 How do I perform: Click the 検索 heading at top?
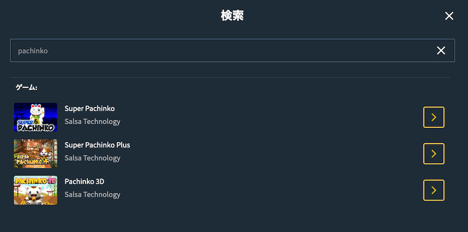(232, 16)
